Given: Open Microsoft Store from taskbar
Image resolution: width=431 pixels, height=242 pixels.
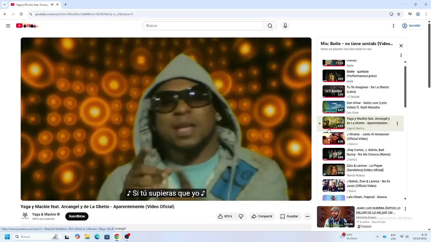Looking at the screenshot, I should coord(107,237).
